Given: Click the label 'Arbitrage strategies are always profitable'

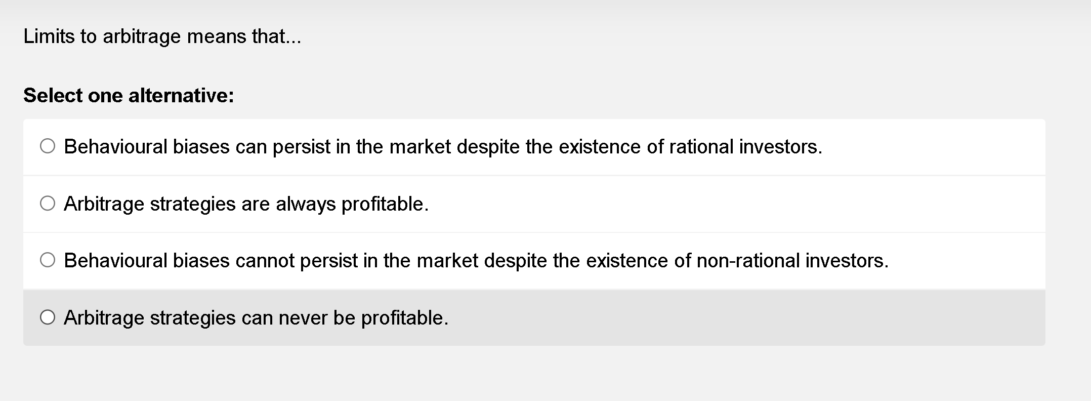Looking at the screenshot, I should tap(246, 204).
